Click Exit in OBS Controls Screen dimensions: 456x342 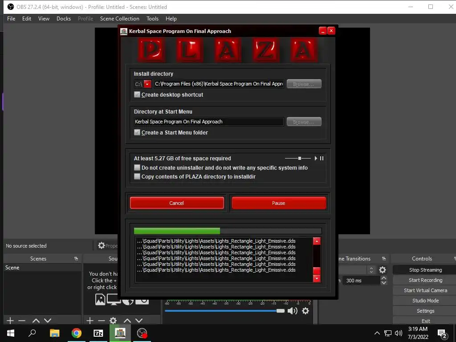(x=425, y=321)
